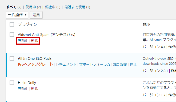The height and width of the screenshot is (102, 176).
Task: Deactivate All In One SEO Pack with 停止
Action: point(133,65)
